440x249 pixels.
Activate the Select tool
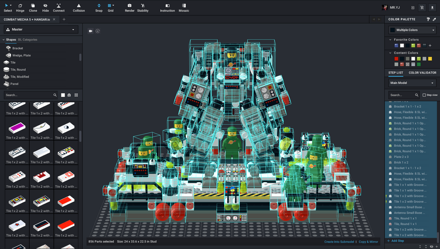8,8
